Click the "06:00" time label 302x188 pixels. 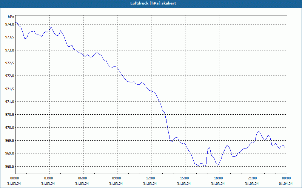pos(83,178)
